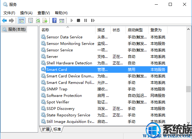Select the Software Protection row

(104, 95)
